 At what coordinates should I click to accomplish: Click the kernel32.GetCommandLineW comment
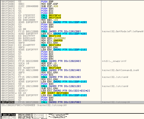[120, 70]
